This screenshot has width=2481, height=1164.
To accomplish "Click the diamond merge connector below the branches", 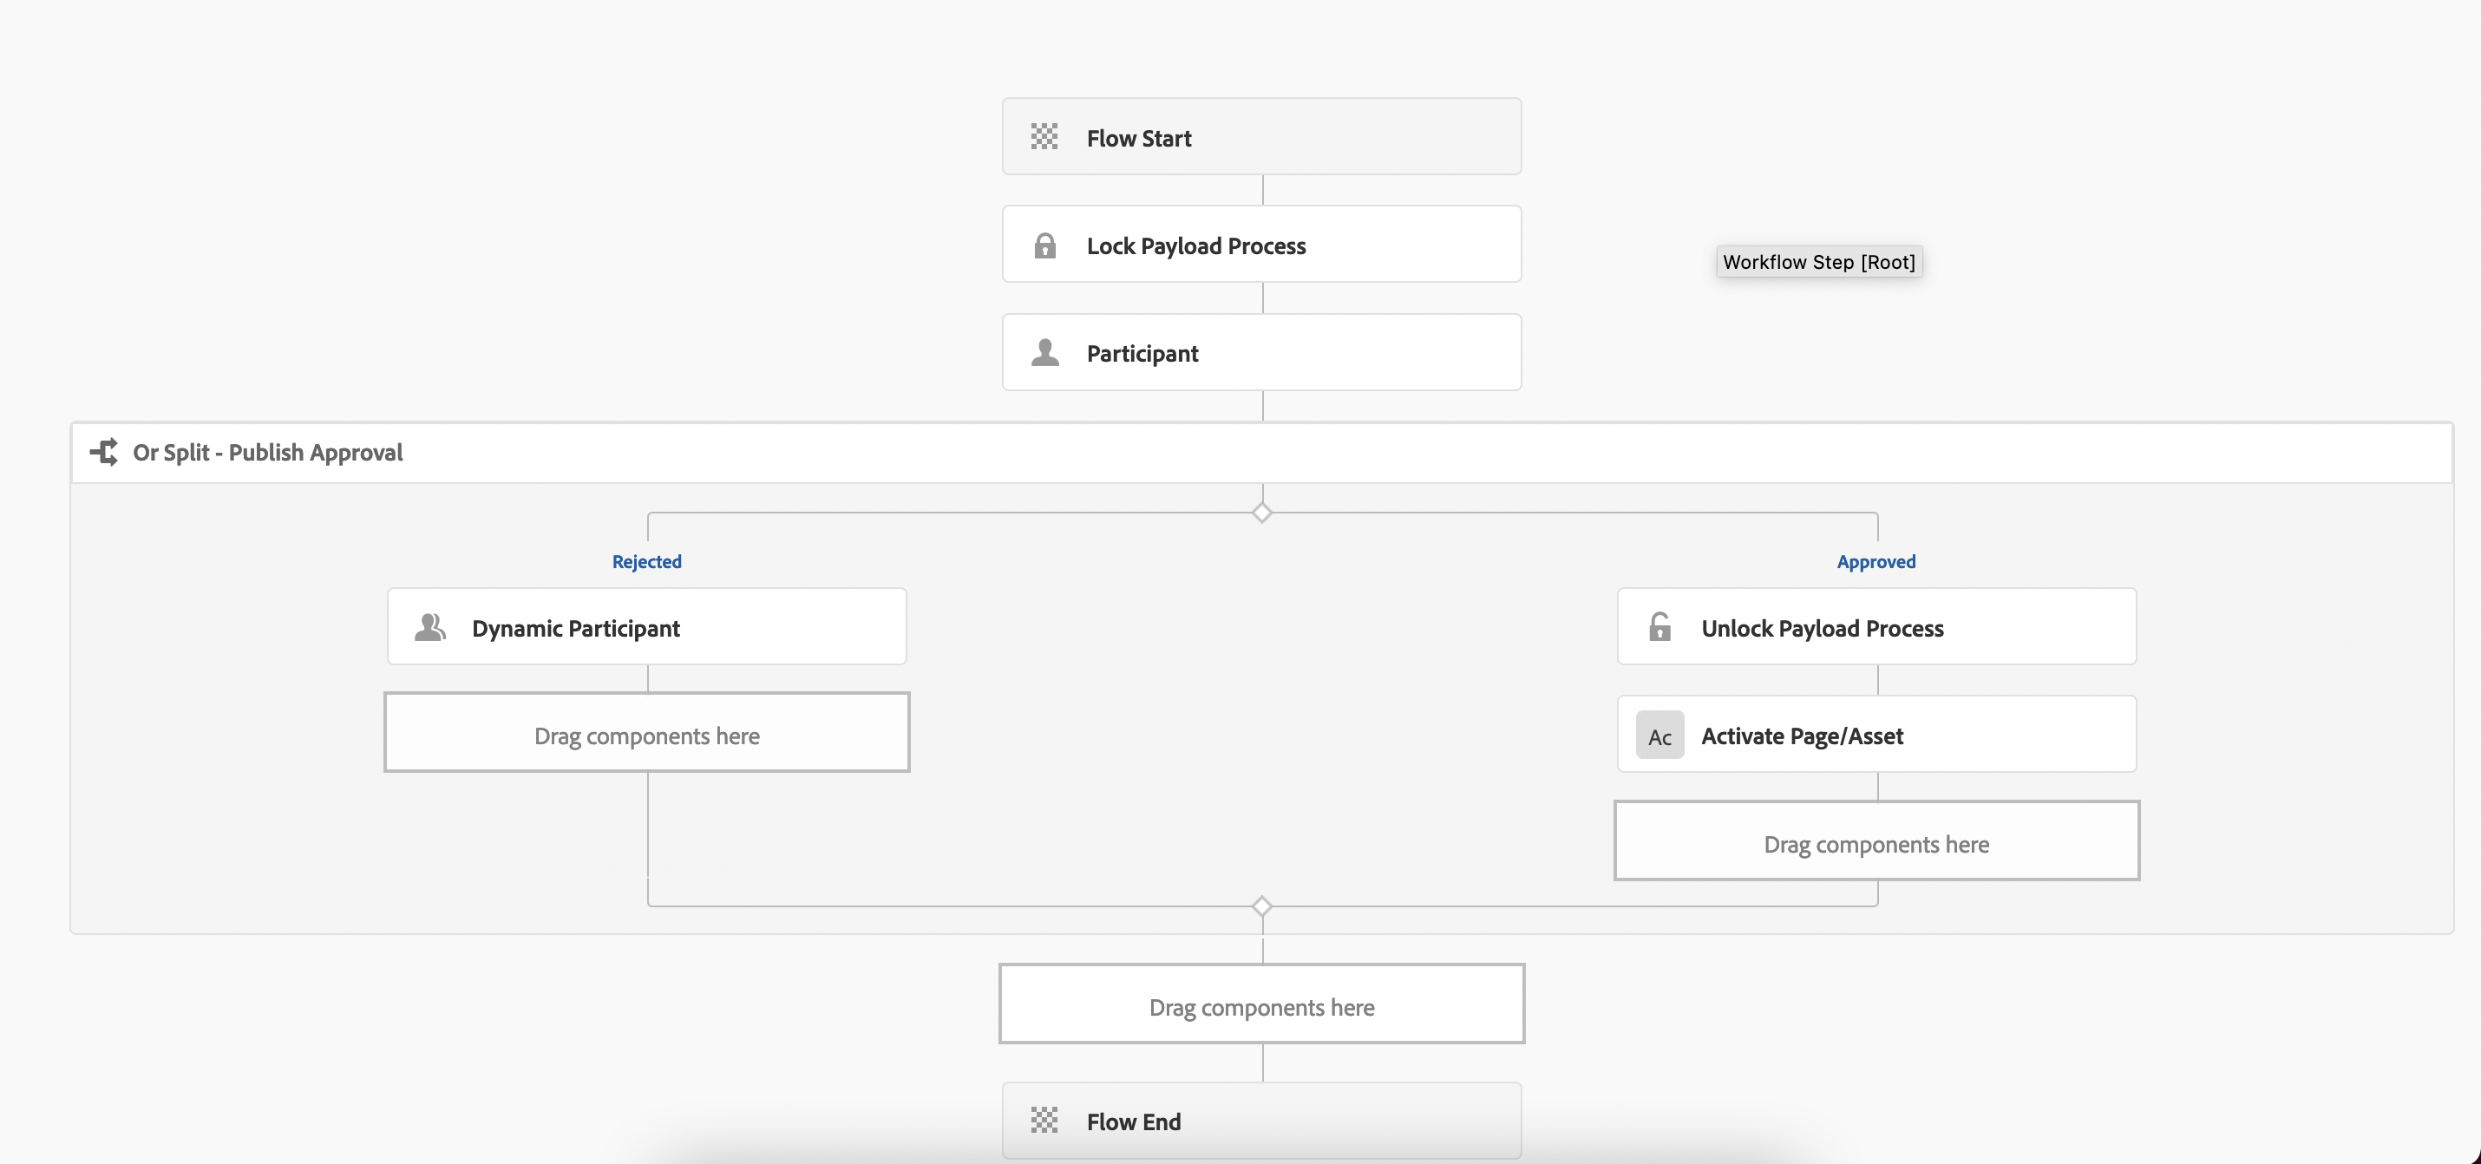I will tap(1261, 906).
